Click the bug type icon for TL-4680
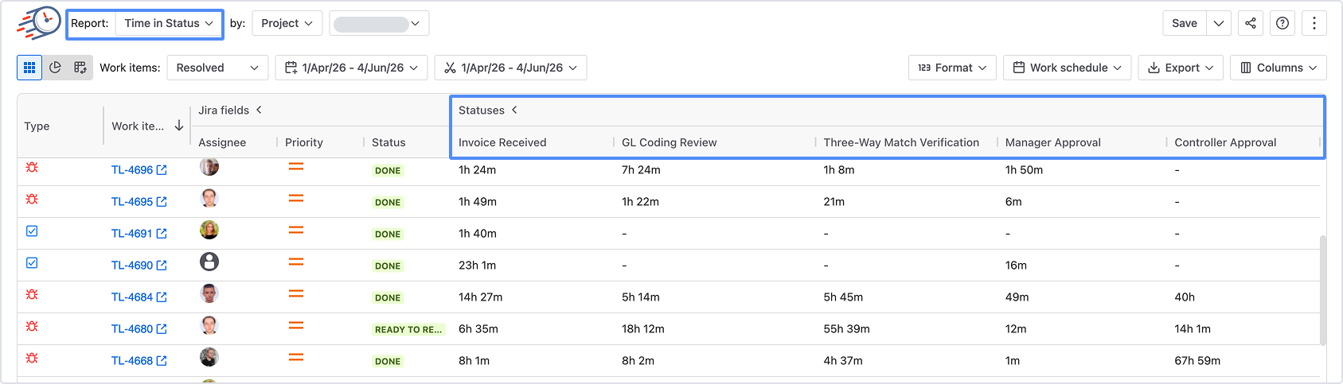Image resolution: width=1343 pixels, height=384 pixels. (32, 326)
